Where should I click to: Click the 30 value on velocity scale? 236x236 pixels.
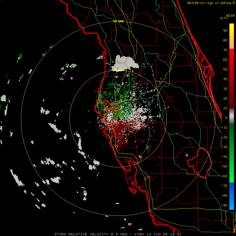225,89
